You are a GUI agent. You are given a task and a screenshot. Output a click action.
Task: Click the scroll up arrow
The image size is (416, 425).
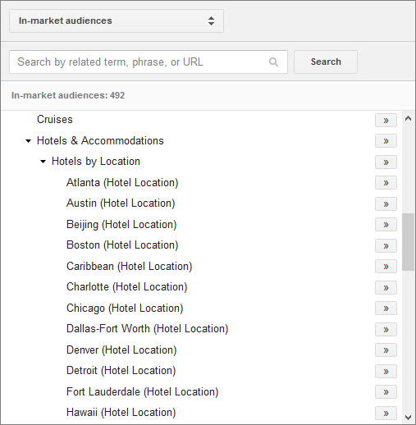[x=408, y=118]
